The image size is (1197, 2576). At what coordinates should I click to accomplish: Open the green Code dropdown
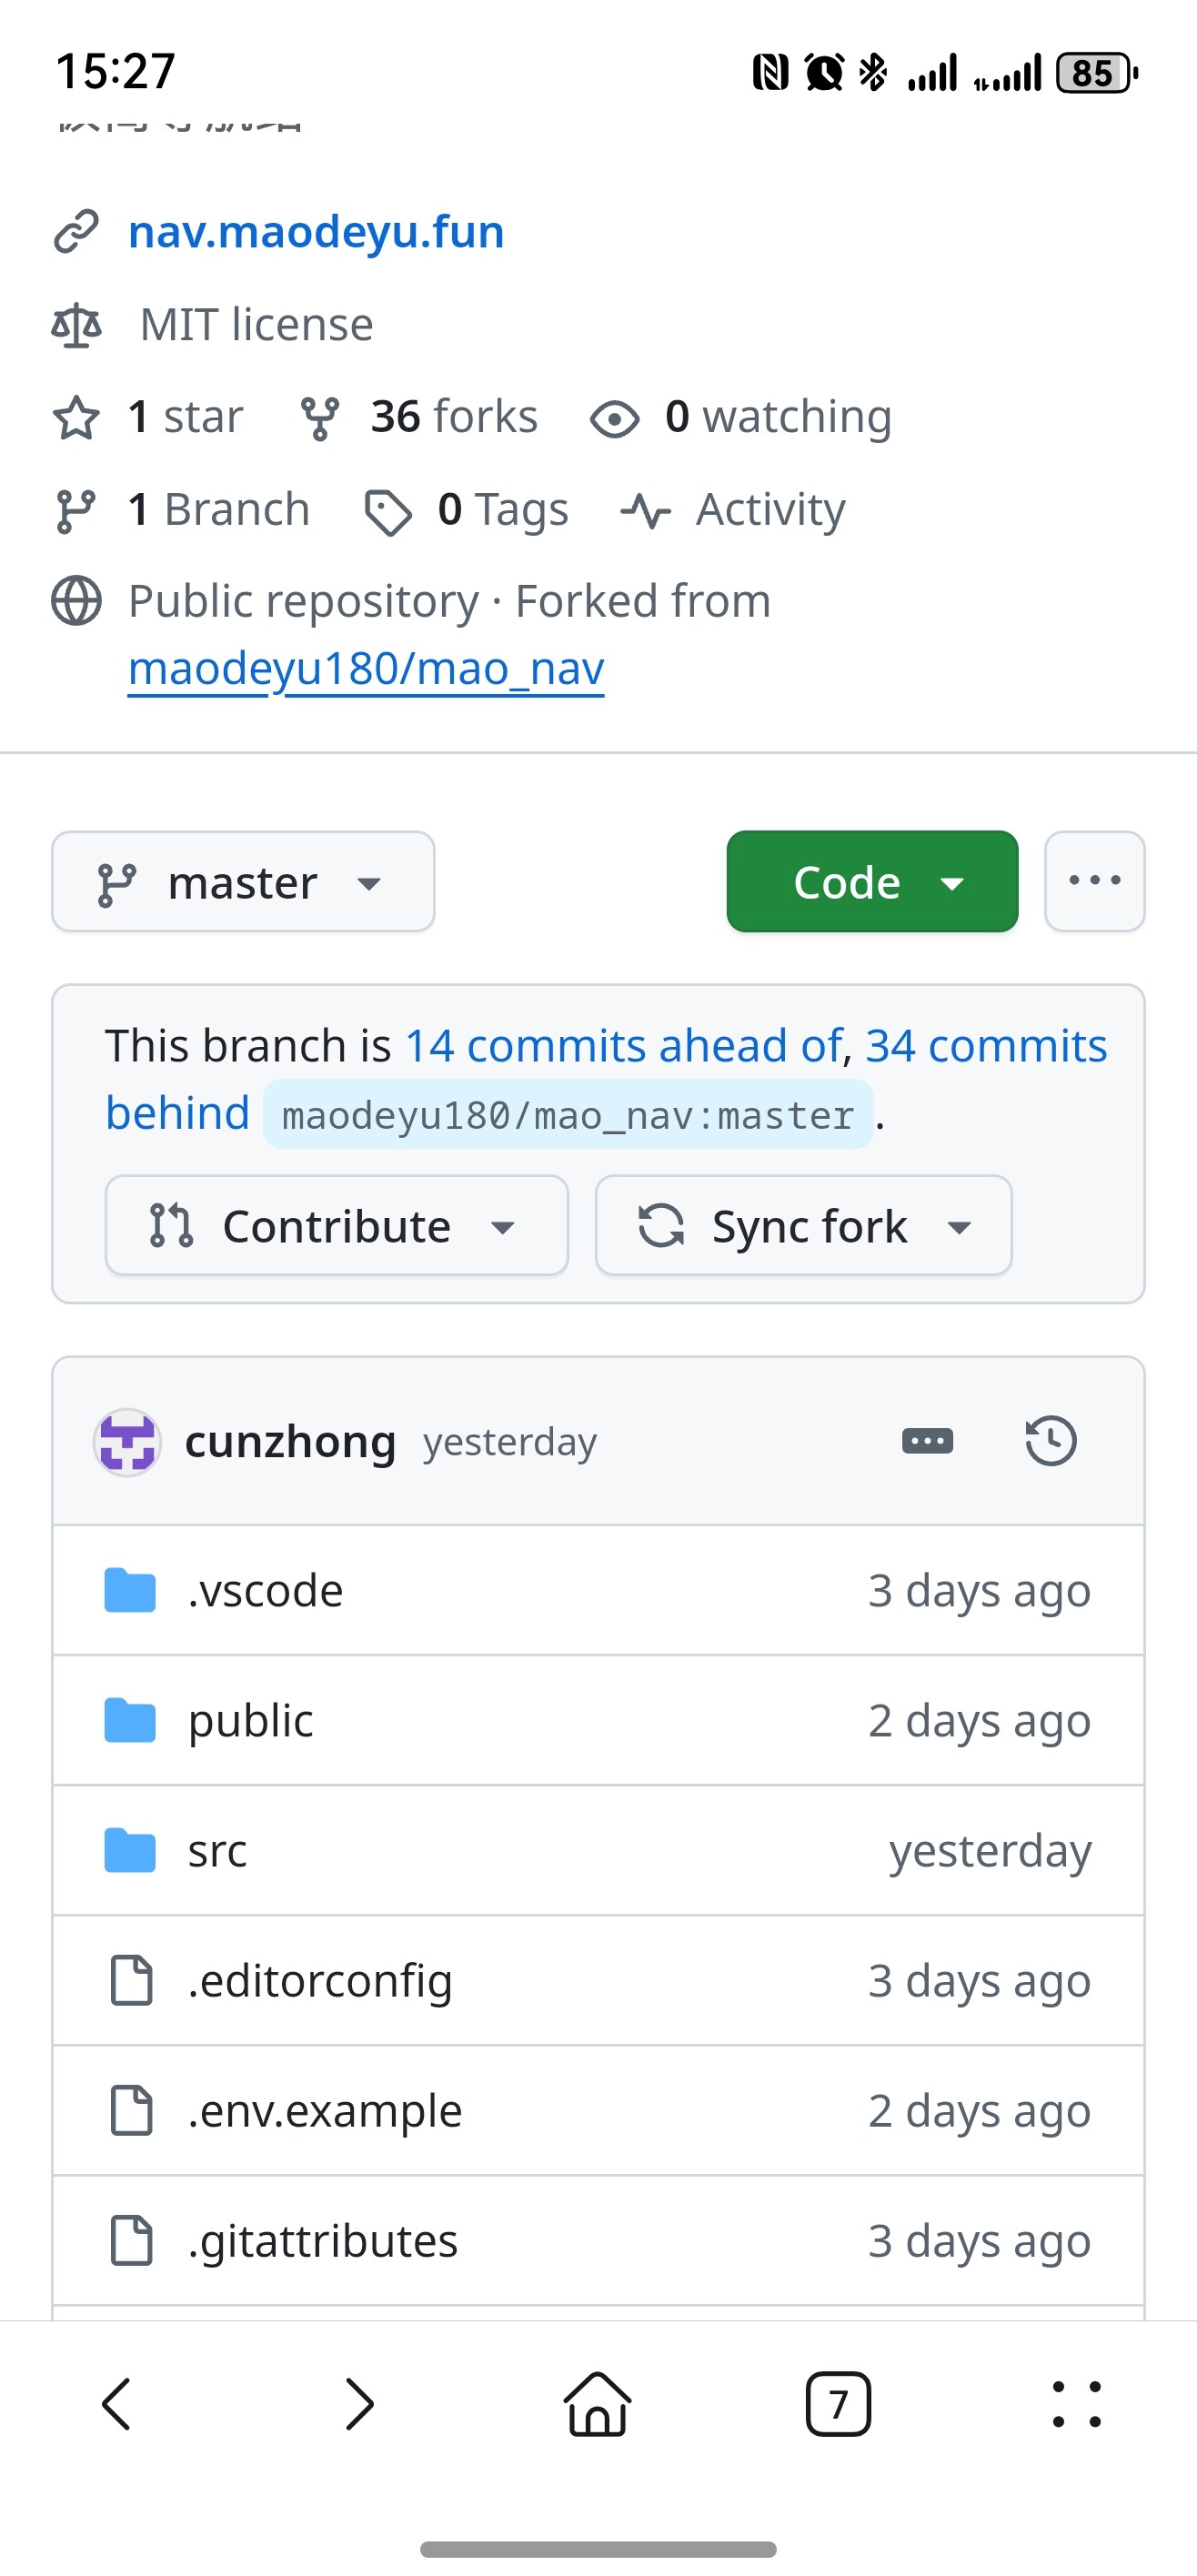pyautogui.click(x=872, y=881)
